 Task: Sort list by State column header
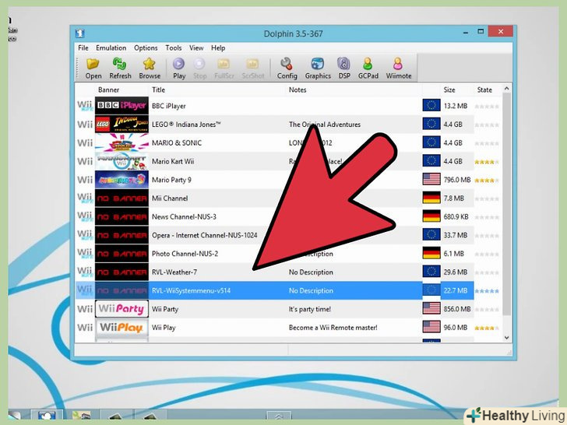point(484,90)
